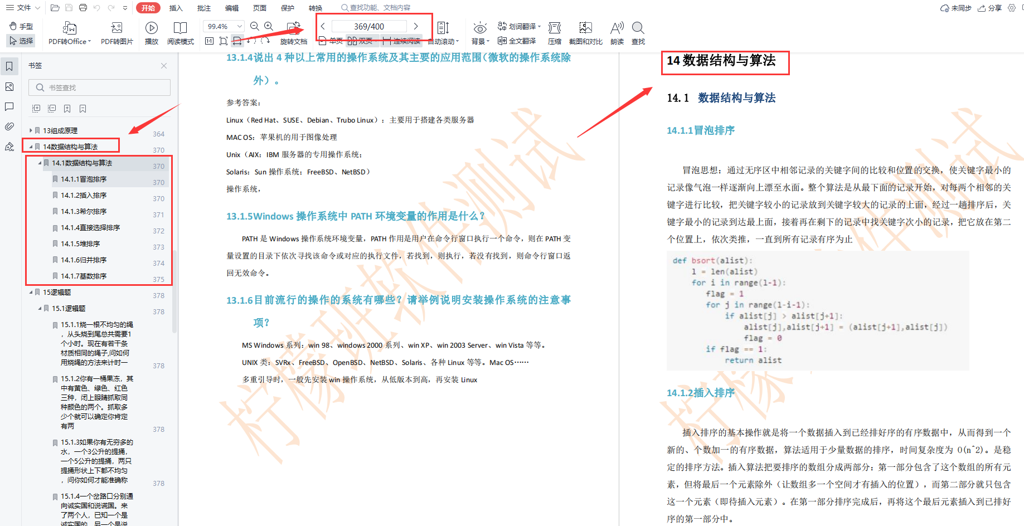This screenshot has height=526, width=1024.
Task: Open signature pen panel in sidebar
Action: (x=9, y=147)
